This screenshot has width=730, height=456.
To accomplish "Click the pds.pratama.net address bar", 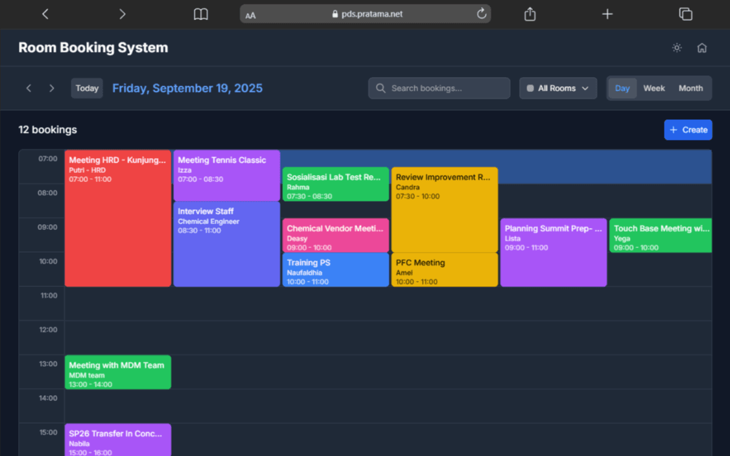I will (x=366, y=14).
